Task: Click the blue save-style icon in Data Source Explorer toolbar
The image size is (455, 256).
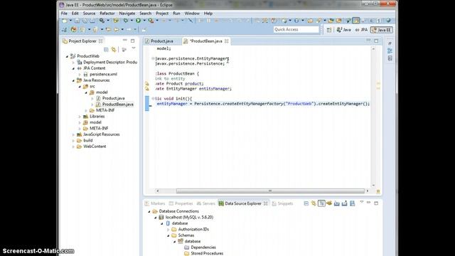Action: pos(353,203)
